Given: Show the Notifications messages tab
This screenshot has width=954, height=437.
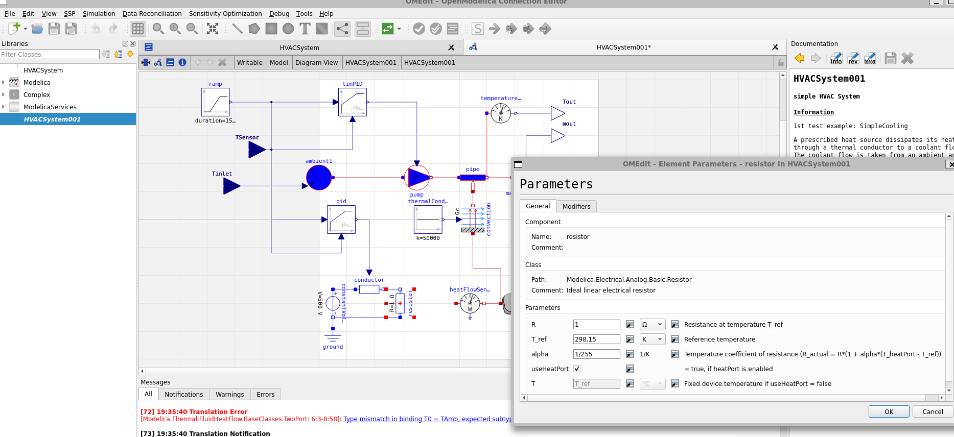Looking at the screenshot, I should pos(184,394).
